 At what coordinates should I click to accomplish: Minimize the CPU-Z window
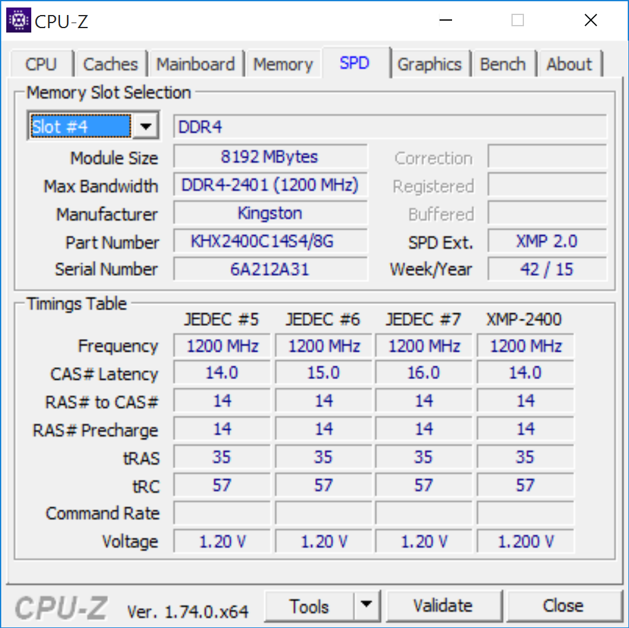446,20
